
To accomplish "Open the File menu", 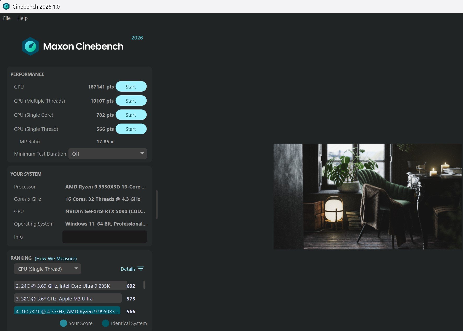I will pyautogui.click(x=7, y=18).
